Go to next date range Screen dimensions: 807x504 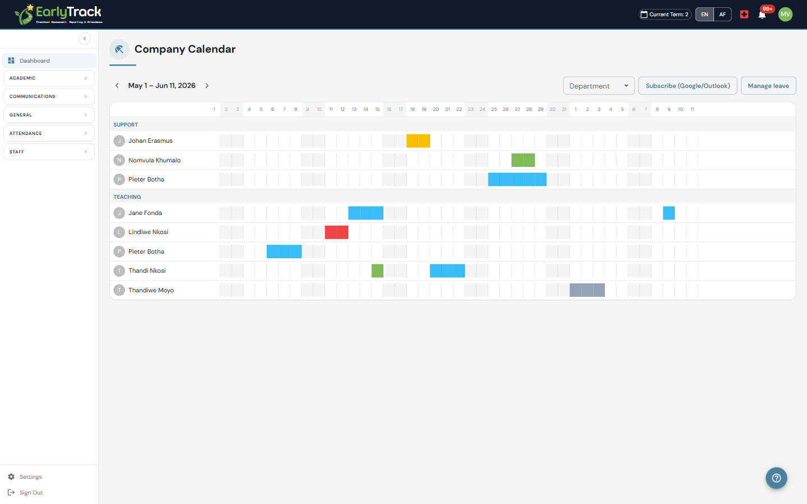coord(207,86)
